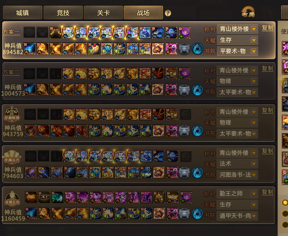
Task: Select the 专属法术 scheme emblem
Action: (12, 156)
